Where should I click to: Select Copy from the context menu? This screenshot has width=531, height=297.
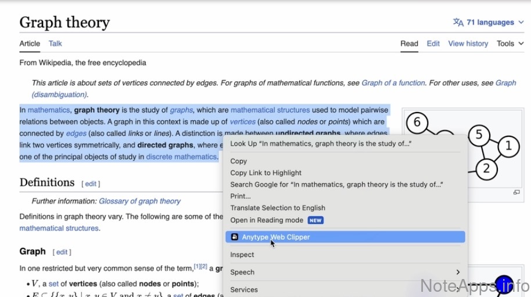click(239, 161)
